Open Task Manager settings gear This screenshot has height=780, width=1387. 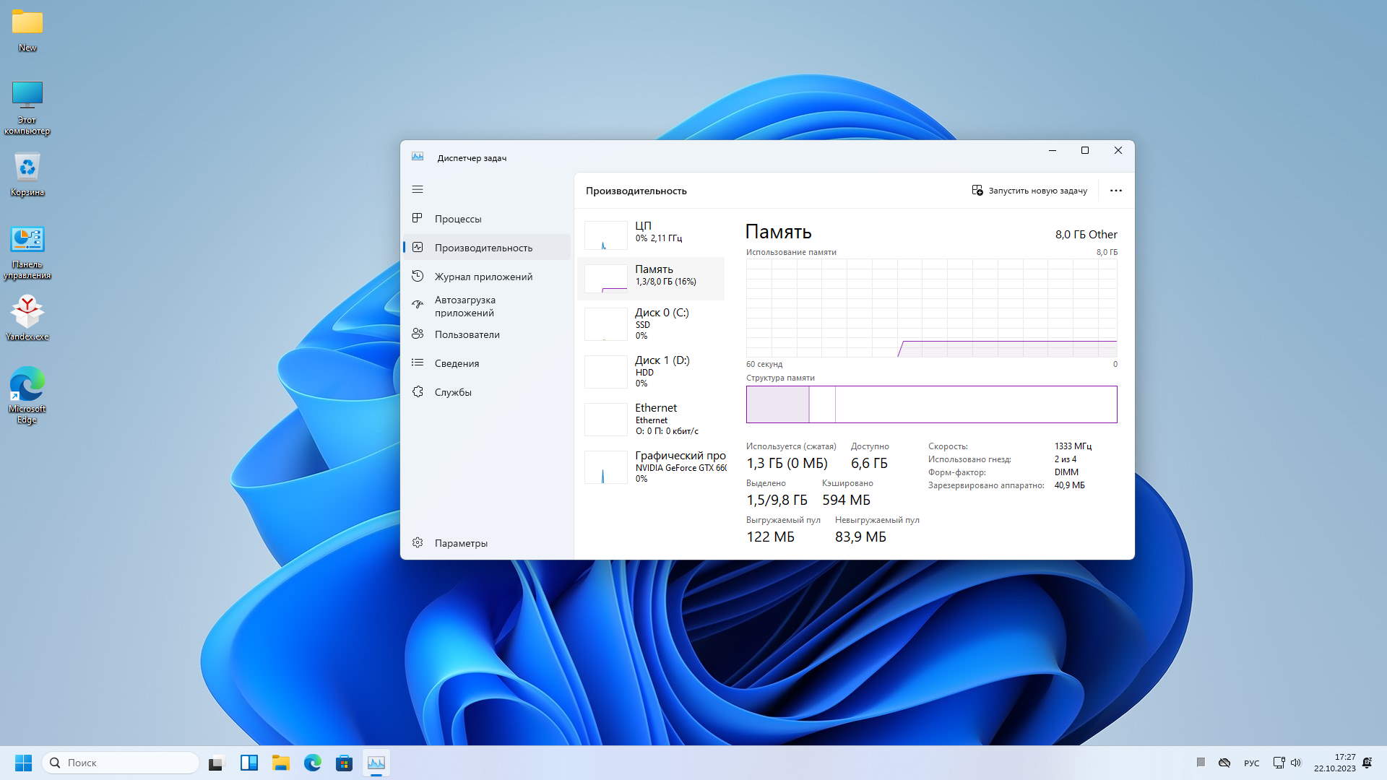418,542
